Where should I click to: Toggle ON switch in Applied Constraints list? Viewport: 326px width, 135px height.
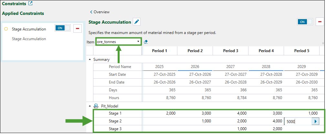point(62,28)
